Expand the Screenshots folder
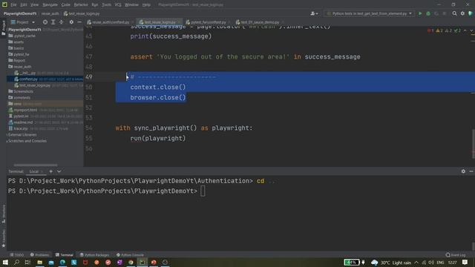Image resolution: width=475 pixels, height=267 pixels. [x=21, y=91]
